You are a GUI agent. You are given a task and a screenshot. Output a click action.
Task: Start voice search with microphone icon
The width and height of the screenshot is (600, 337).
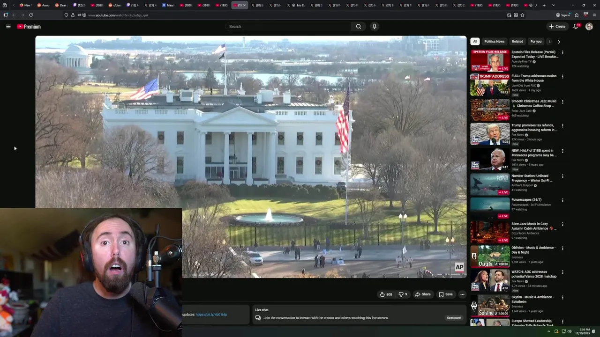pyautogui.click(x=374, y=27)
